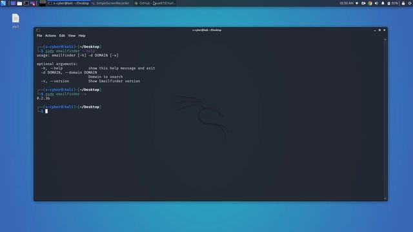The image size is (413, 232).
Task: Open the terminal File menu
Action: pyautogui.click(x=39, y=35)
